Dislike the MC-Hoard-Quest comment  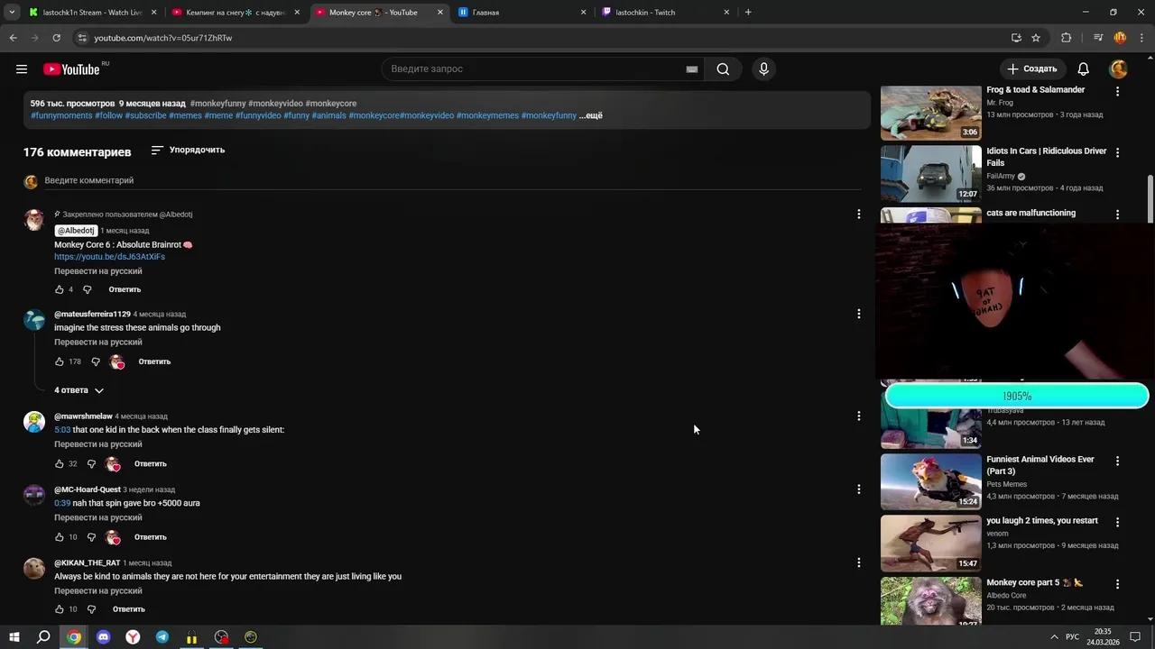point(91,537)
